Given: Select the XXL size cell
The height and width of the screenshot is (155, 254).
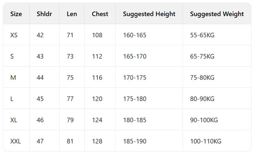Looking at the screenshot, I should (15, 141).
